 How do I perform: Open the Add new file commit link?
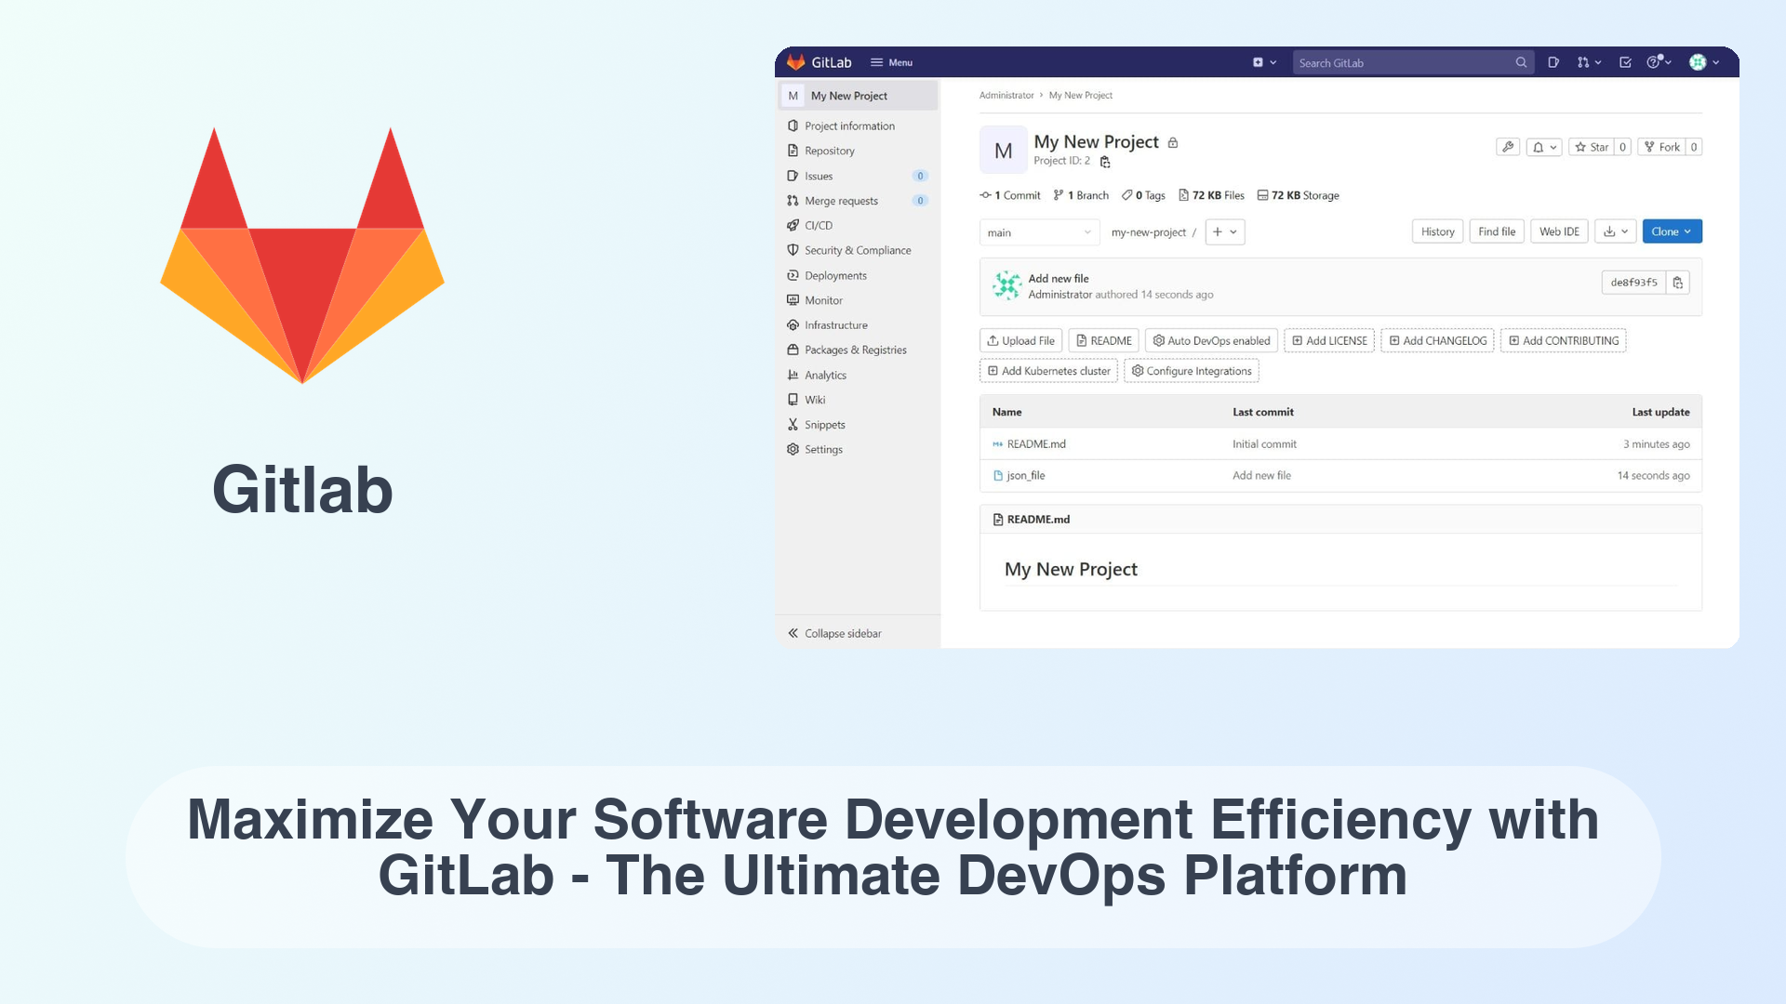tap(1059, 278)
